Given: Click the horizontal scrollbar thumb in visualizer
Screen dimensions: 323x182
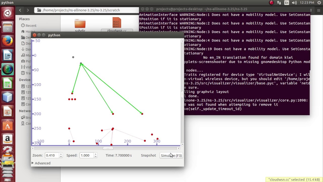Looking at the screenshot, I should pyautogui.click(x=108, y=148).
